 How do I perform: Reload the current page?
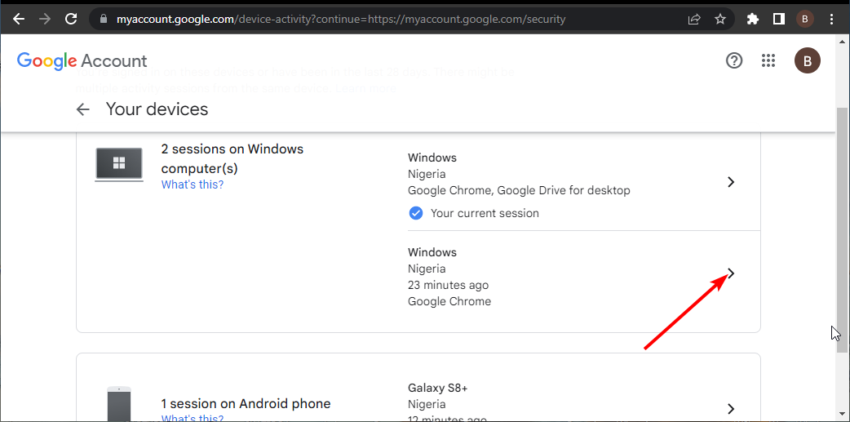(x=71, y=18)
